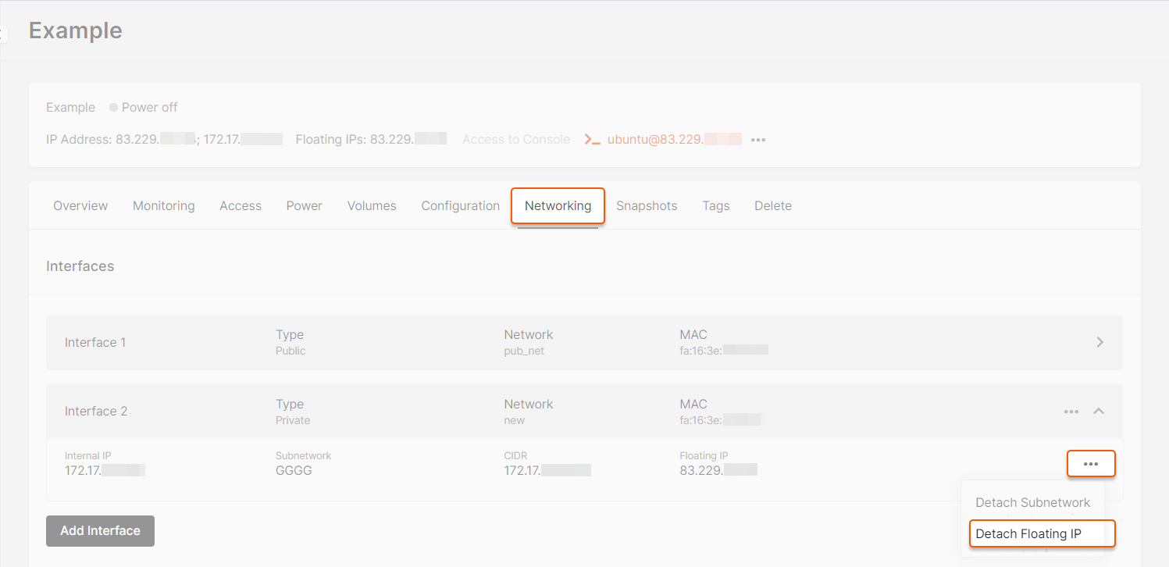Click the highlighted subnetwork ellipsis button
This screenshot has height=567, width=1169.
[1091, 464]
